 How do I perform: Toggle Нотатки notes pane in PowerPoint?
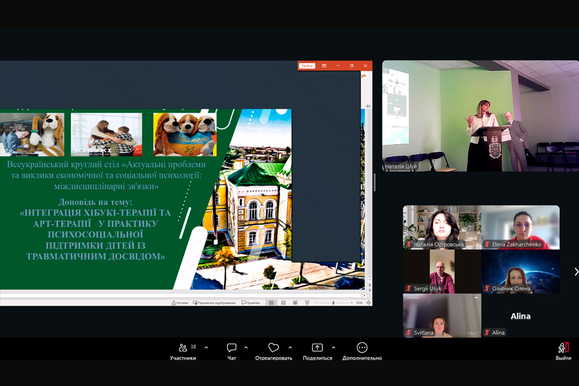tap(179, 303)
